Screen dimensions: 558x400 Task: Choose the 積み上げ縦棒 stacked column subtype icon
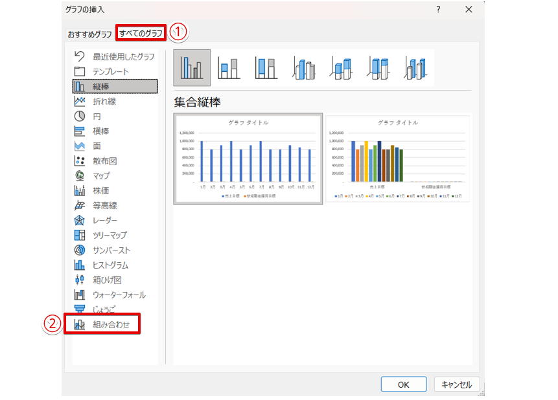229,68
